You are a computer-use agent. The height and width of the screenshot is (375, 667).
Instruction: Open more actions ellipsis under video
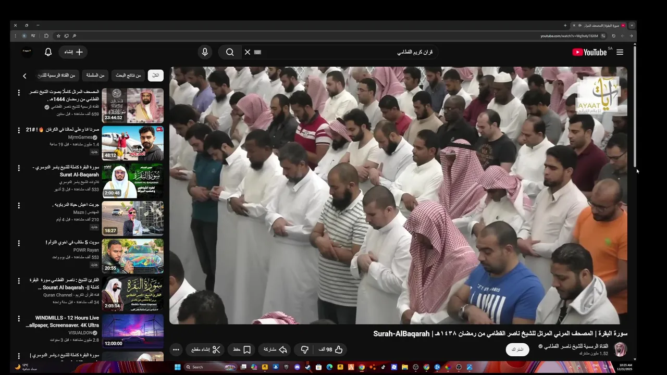176,349
